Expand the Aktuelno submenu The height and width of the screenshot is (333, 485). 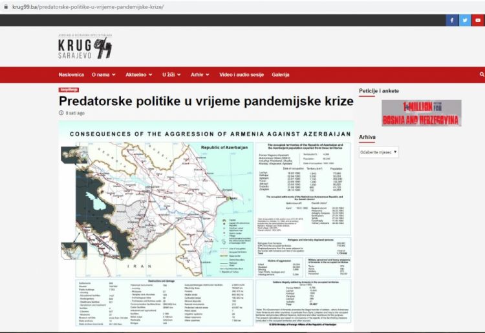click(139, 75)
